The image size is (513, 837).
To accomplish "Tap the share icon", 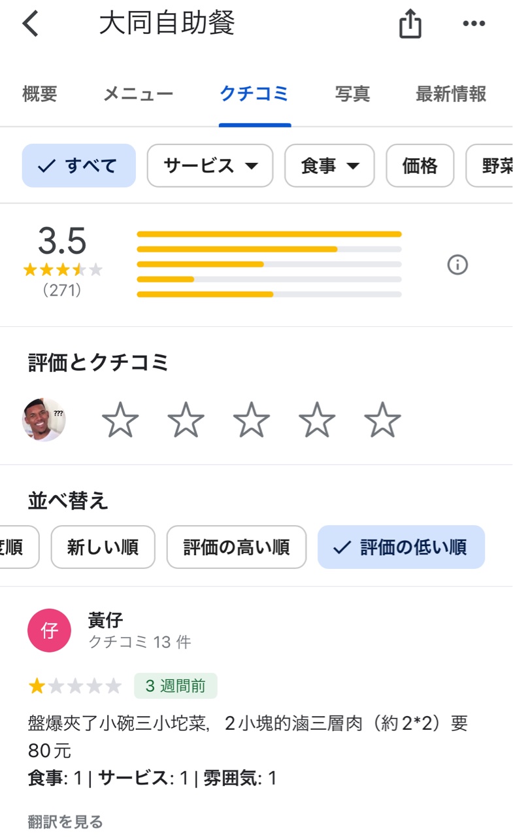I will [x=410, y=25].
